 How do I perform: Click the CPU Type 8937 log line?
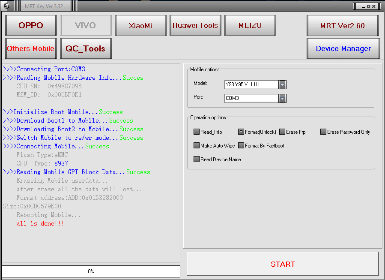click(42, 163)
